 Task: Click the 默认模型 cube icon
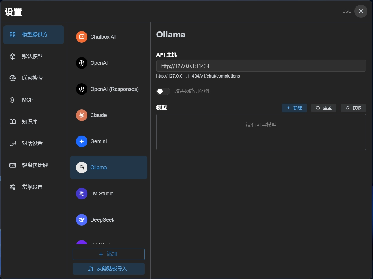12,56
